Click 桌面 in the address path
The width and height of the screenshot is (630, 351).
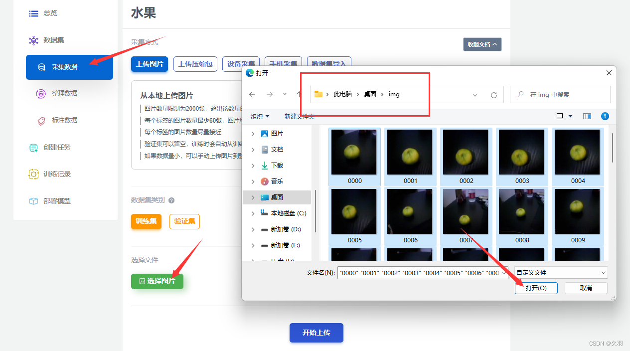coord(370,94)
